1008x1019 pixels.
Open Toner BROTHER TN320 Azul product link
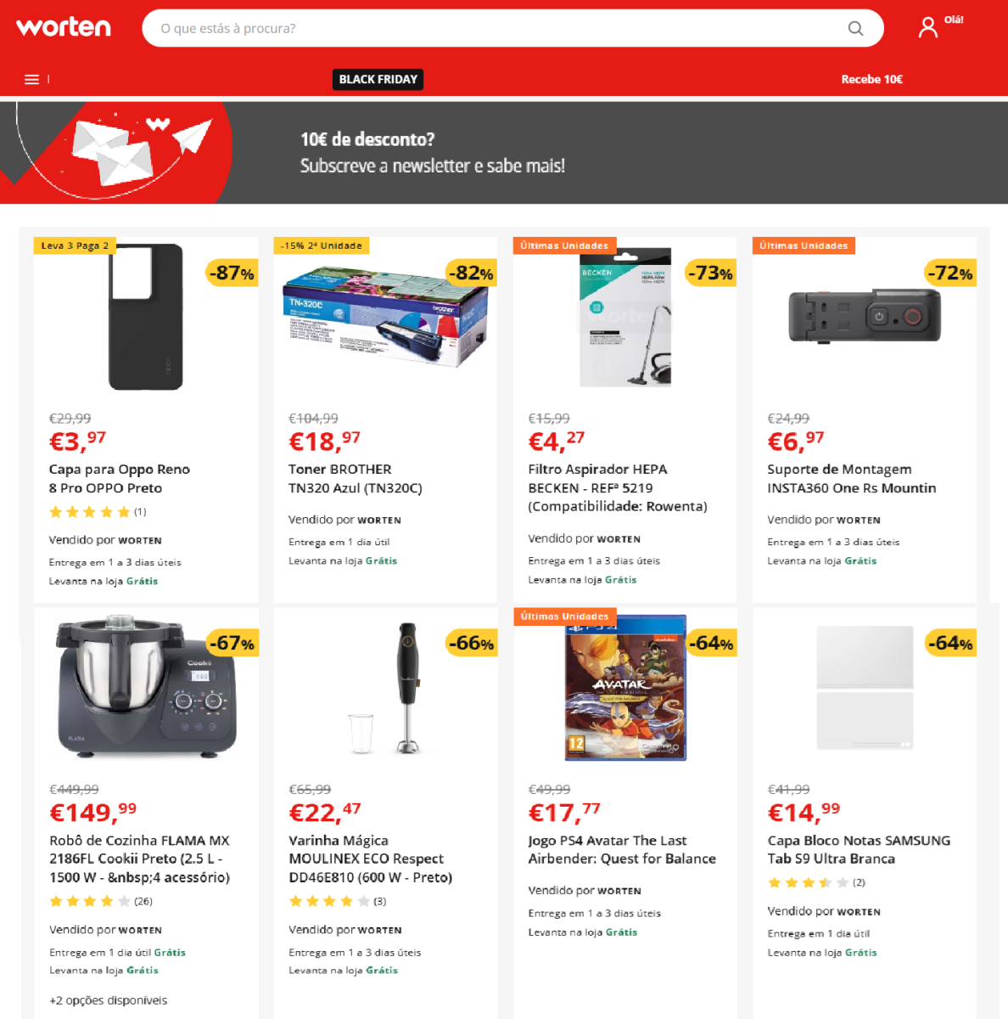pyautogui.click(x=356, y=478)
